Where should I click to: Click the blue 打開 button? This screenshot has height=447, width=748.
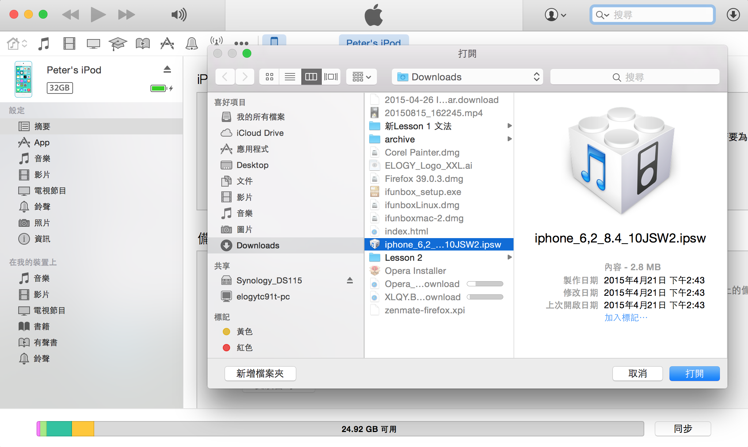click(x=694, y=374)
